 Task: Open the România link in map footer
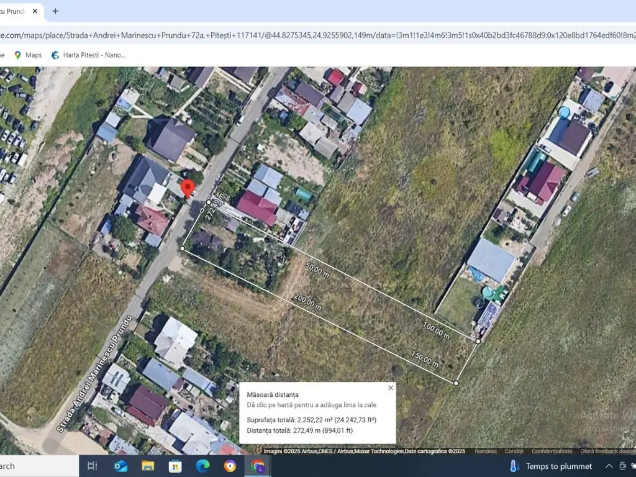pyautogui.click(x=486, y=451)
